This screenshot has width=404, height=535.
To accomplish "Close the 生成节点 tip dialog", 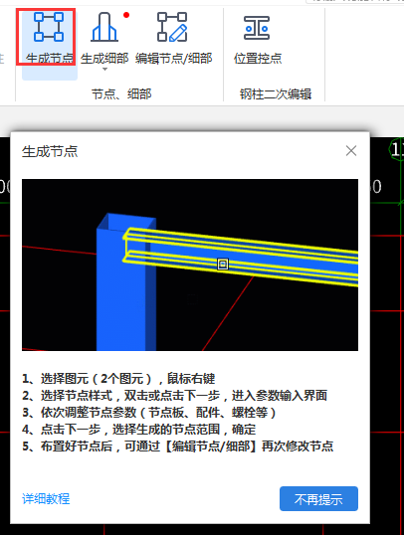I will [x=351, y=151].
